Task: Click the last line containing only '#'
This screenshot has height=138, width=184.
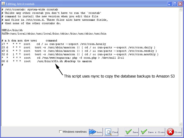Action: [x=3, y=65]
